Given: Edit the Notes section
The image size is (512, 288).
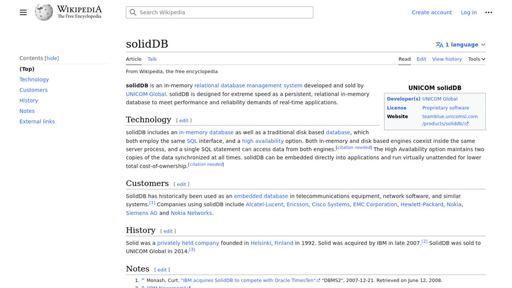Looking at the screenshot, I should 162,270.
